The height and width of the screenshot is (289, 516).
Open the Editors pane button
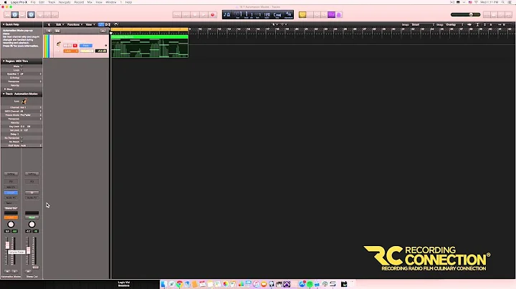pos(54,15)
